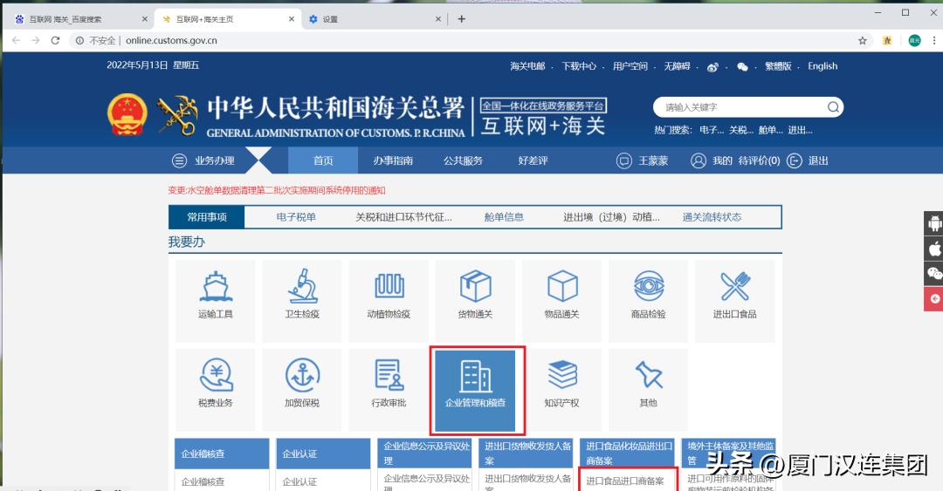
Task: Open the 好差评 nav tab
Action: [533, 160]
